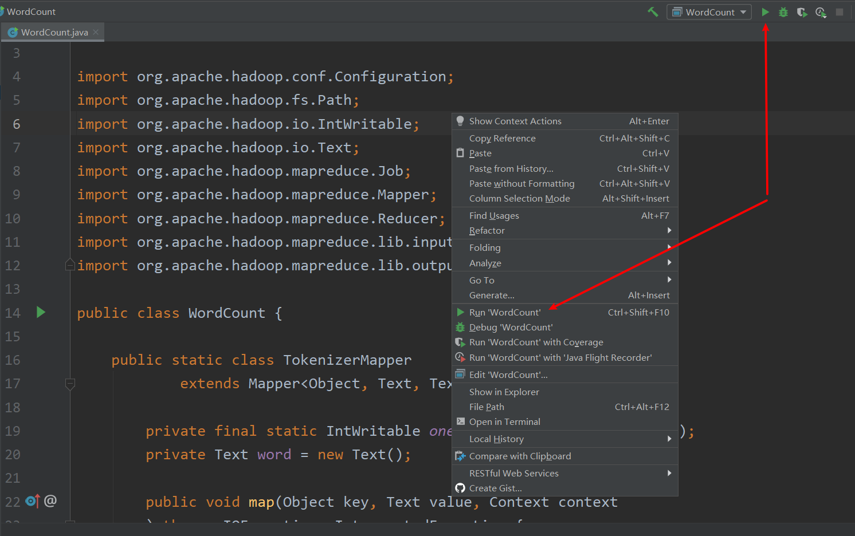Click the Stop square icon in the toolbar

tap(840, 11)
